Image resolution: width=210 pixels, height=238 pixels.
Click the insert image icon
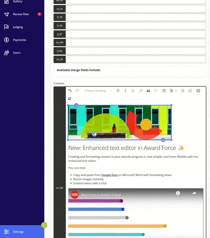[x=70, y=99]
